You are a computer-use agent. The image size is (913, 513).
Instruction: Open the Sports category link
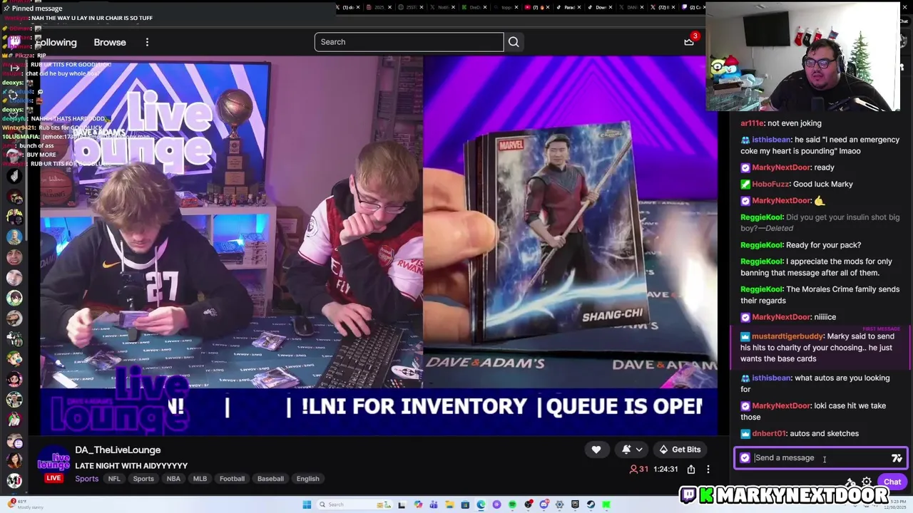[x=87, y=479]
